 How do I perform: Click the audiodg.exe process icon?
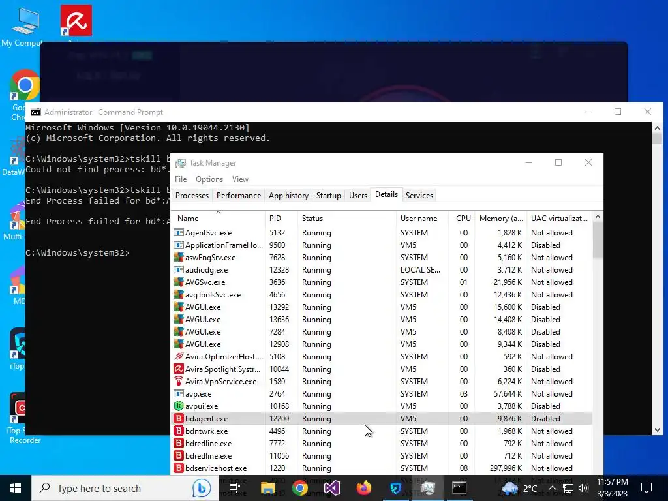click(179, 269)
